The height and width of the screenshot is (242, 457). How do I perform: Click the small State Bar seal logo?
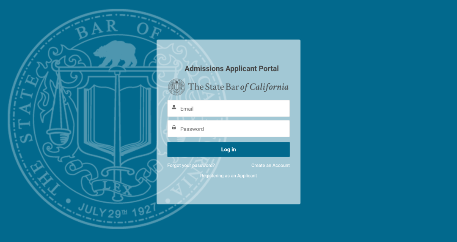[176, 87]
